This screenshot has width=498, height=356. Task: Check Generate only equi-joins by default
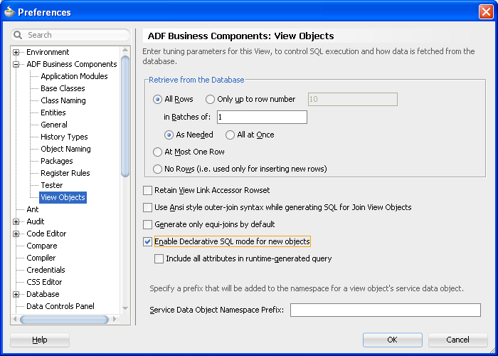(147, 225)
